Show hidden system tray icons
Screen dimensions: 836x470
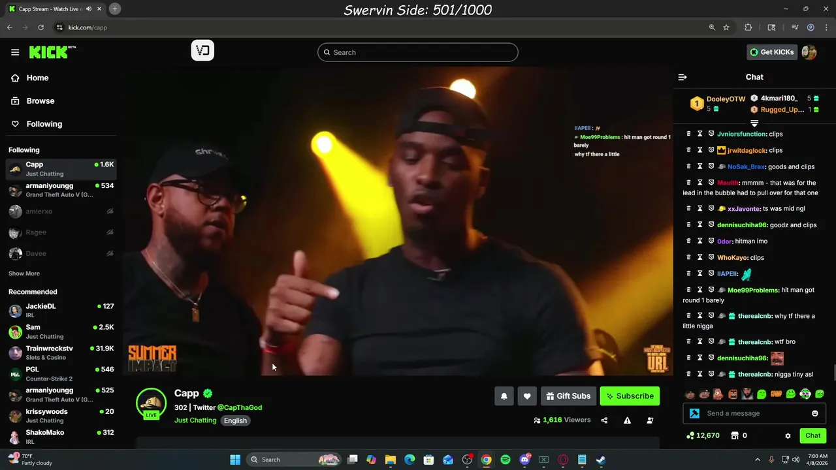pyautogui.click(x=758, y=460)
